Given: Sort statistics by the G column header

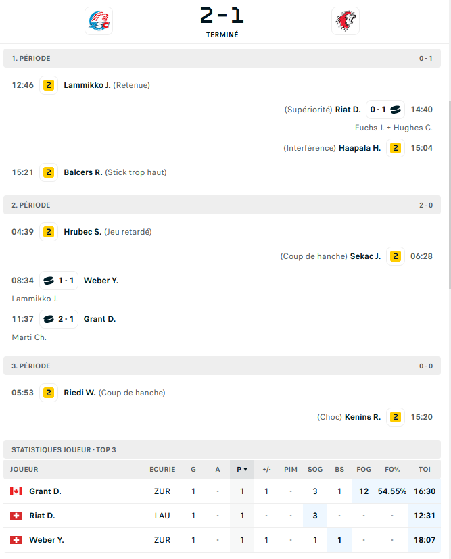Looking at the screenshot, I should coord(193,470).
